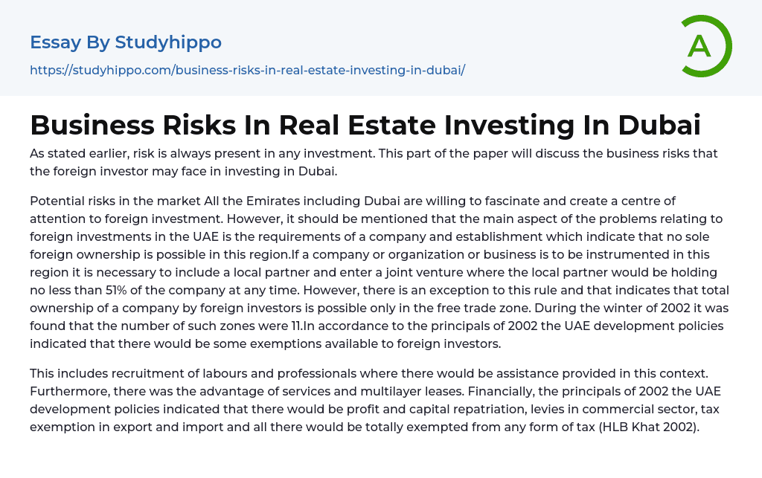Click the "Essay By Studyhippo" header text
Viewport: 762px width, 478px height.
pos(126,42)
